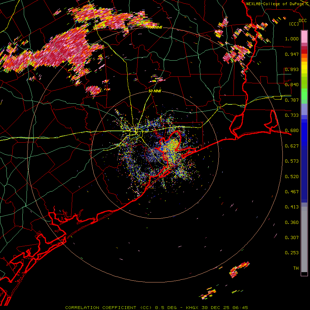310x310 pixels.
Task: Click the DCC product label
Action: 302,21
